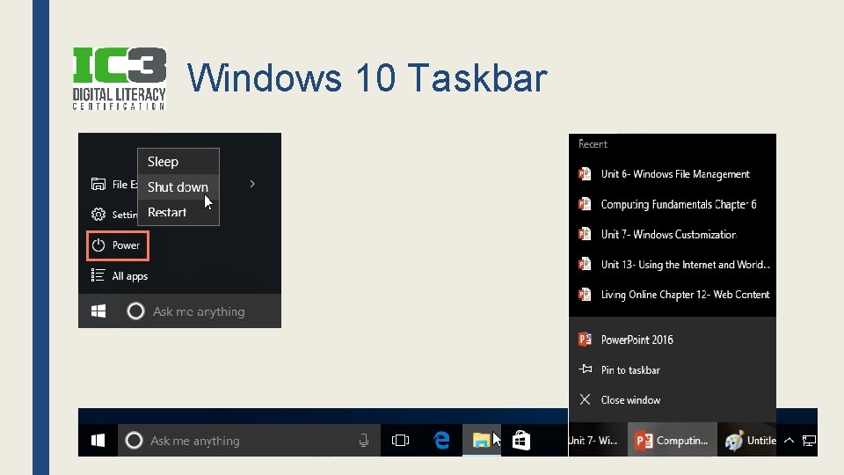
Task: Open All apps in Start menu
Action: [x=120, y=275]
